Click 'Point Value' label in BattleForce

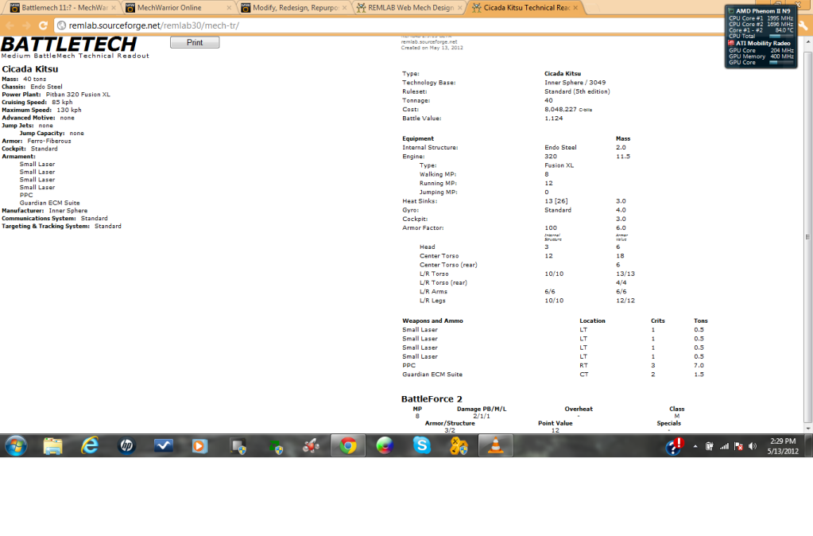[x=556, y=423]
